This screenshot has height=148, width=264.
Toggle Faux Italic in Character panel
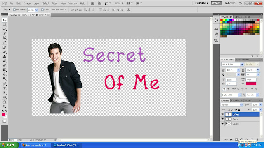click(x=228, y=89)
